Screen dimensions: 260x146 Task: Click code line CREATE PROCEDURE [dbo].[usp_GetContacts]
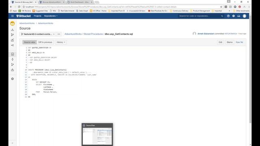click(47, 70)
